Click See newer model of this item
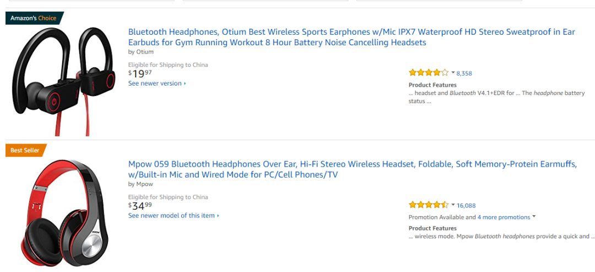Image resolution: width=595 pixels, height=272 pixels. [174, 215]
